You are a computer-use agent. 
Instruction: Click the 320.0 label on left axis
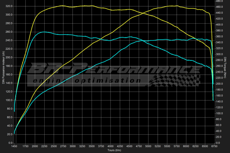(x=8, y=6)
